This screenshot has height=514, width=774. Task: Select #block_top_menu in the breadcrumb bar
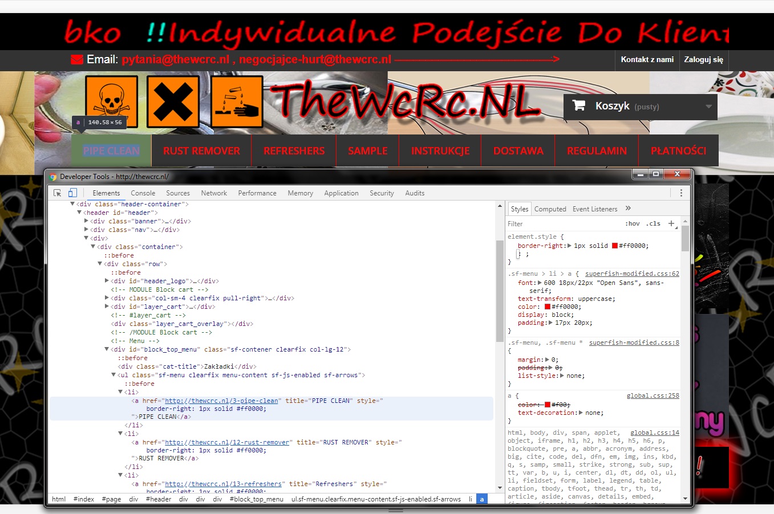[257, 499]
